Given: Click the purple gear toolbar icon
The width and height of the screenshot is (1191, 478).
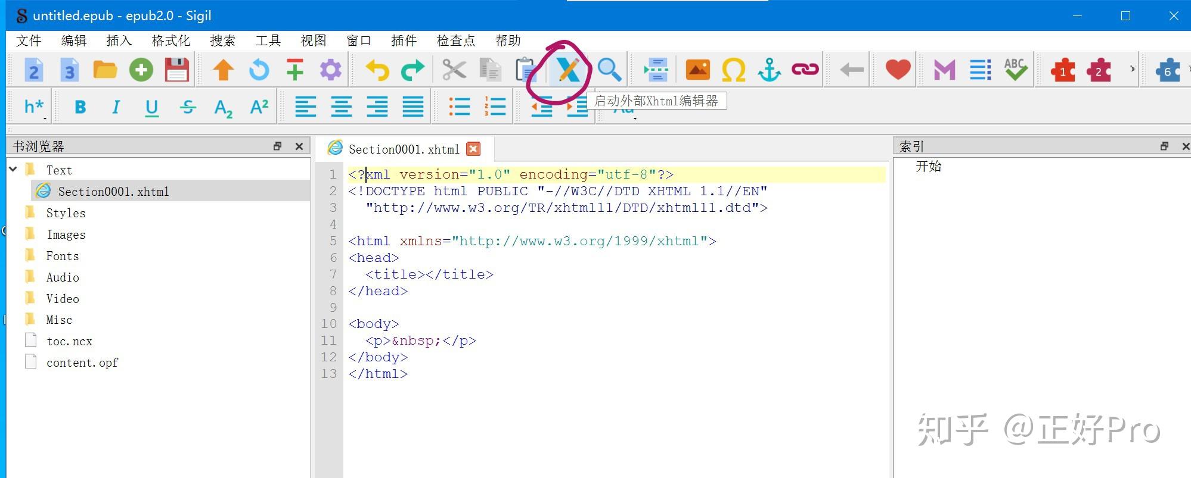Looking at the screenshot, I should click(331, 70).
